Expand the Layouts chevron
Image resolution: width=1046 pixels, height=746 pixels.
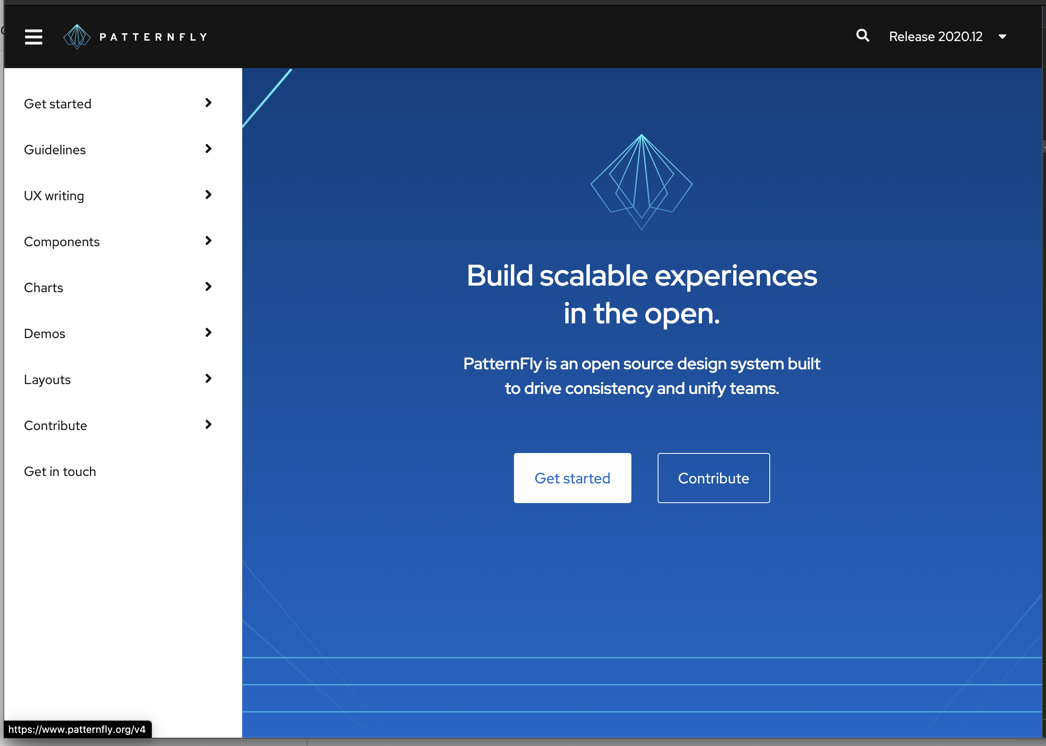pyautogui.click(x=208, y=378)
